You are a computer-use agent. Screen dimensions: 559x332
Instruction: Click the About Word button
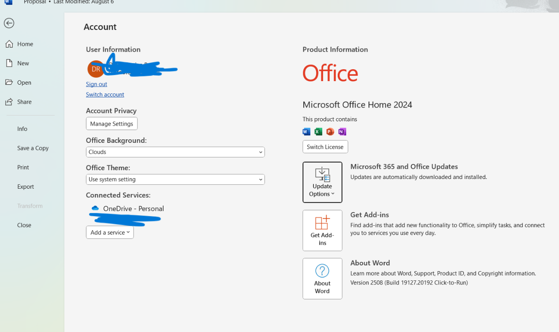(x=322, y=279)
